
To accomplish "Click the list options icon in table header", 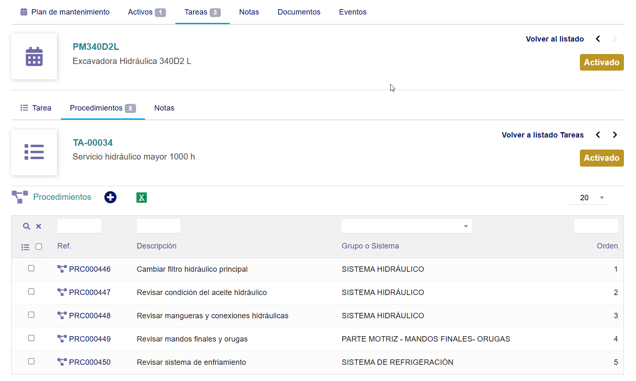I will click(x=25, y=247).
